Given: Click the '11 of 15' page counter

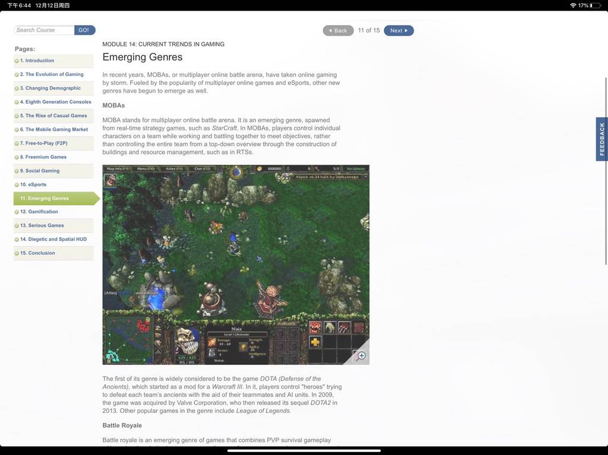Looking at the screenshot, I should click(x=369, y=30).
